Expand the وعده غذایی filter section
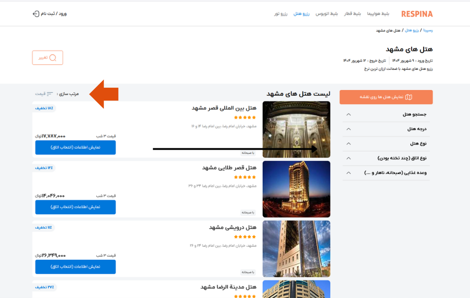Screen dimensions: 470x298 tap(348, 173)
